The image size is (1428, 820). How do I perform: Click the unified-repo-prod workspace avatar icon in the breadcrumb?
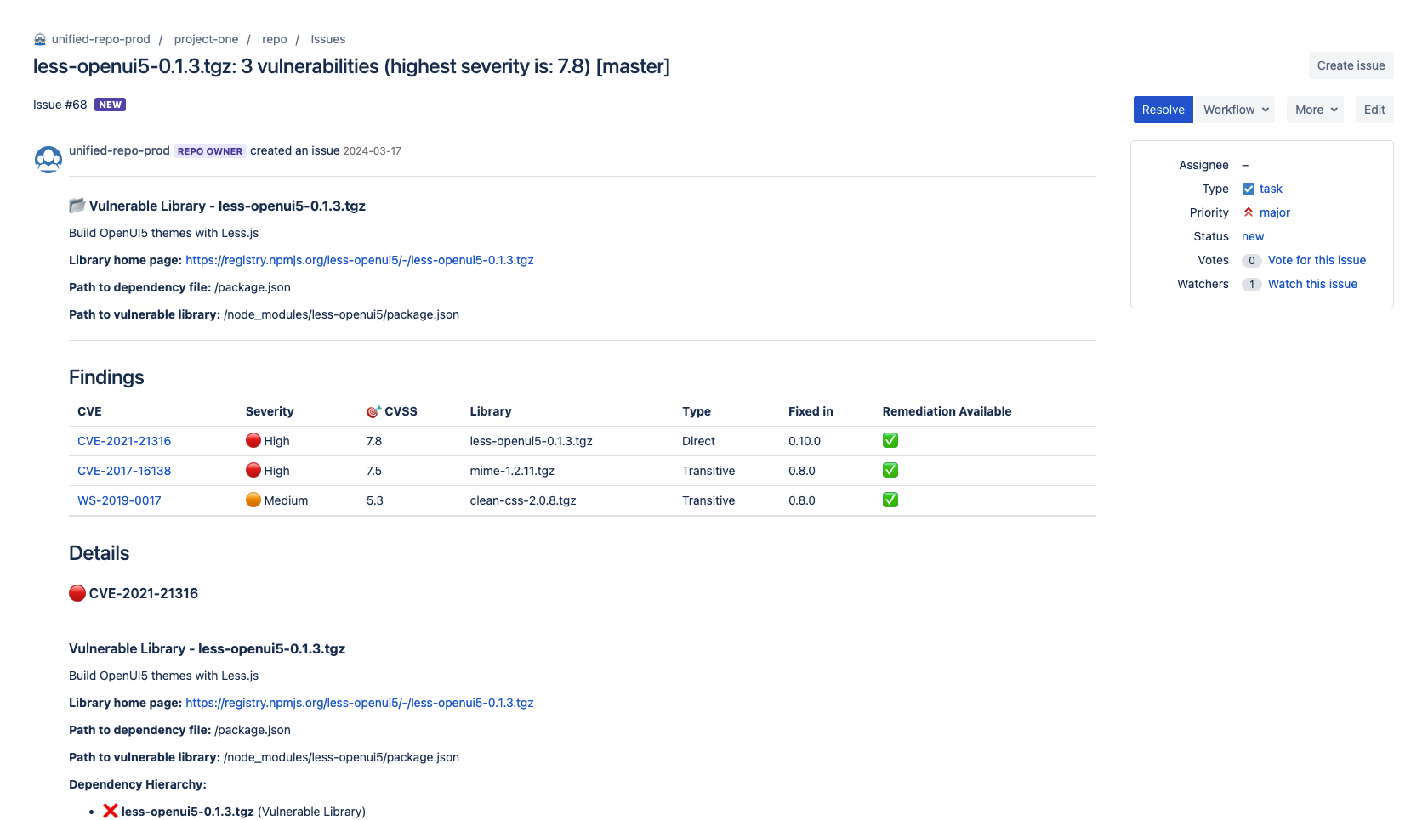tap(40, 39)
